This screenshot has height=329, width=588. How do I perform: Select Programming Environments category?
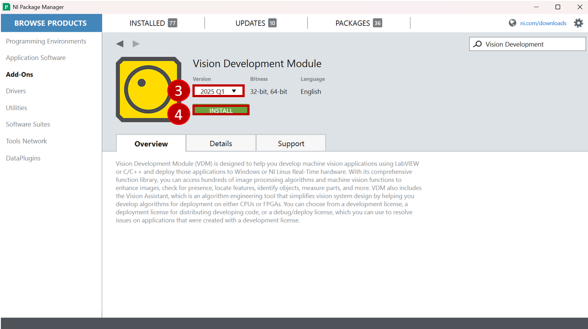point(46,41)
